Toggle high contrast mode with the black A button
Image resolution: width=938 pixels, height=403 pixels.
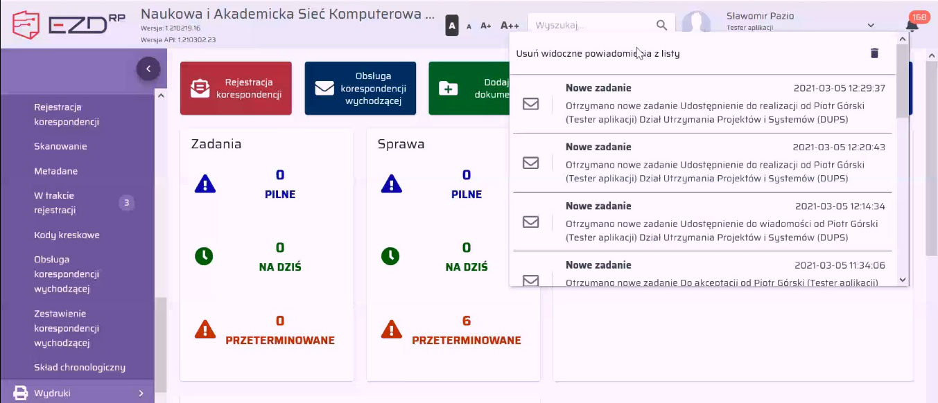tap(453, 25)
